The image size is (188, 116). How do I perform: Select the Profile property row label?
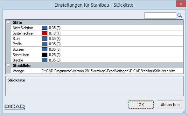pyautogui.click(x=25, y=44)
